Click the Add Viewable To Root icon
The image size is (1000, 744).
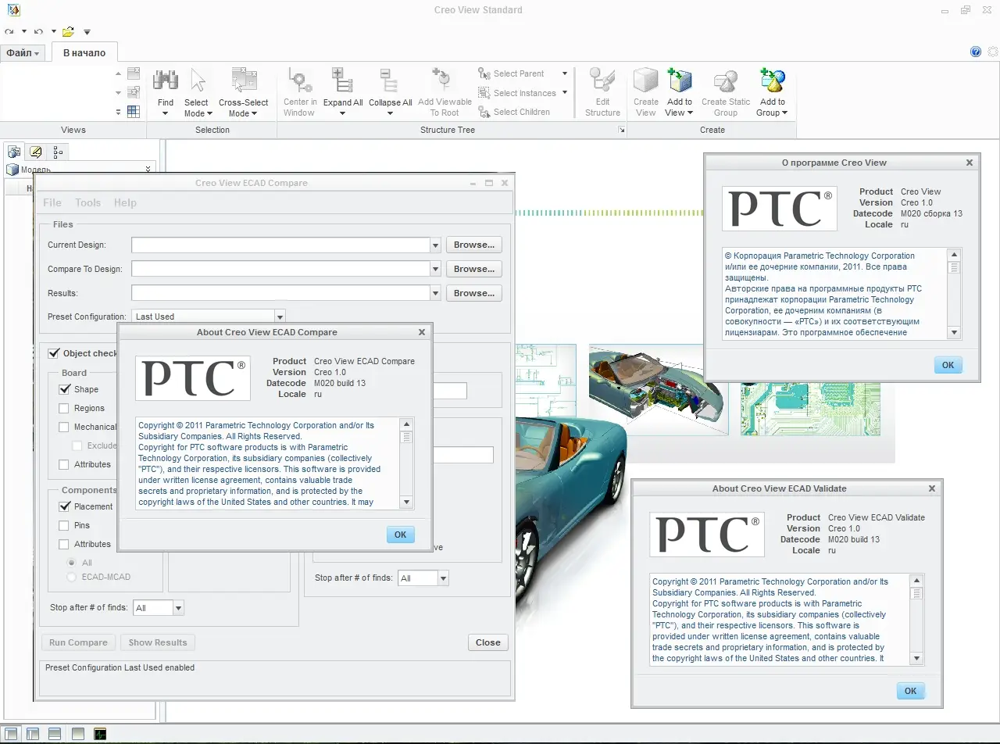443,80
